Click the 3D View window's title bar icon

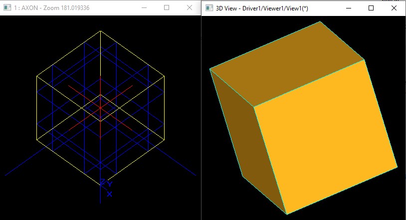click(x=208, y=8)
